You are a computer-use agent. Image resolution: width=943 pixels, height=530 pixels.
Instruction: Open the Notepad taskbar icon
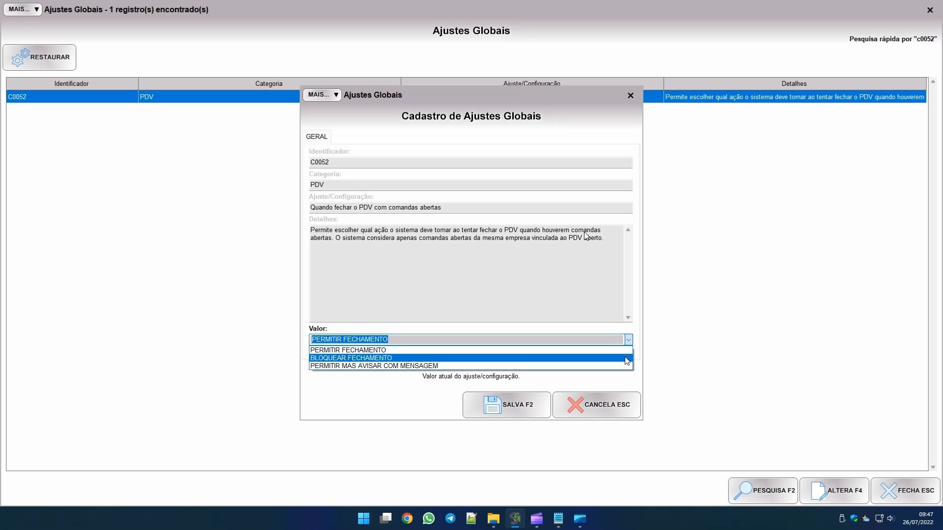(x=558, y=519)
